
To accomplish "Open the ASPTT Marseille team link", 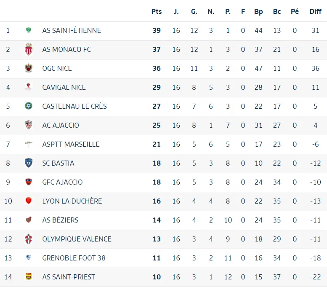I will (x=71, y=144).
